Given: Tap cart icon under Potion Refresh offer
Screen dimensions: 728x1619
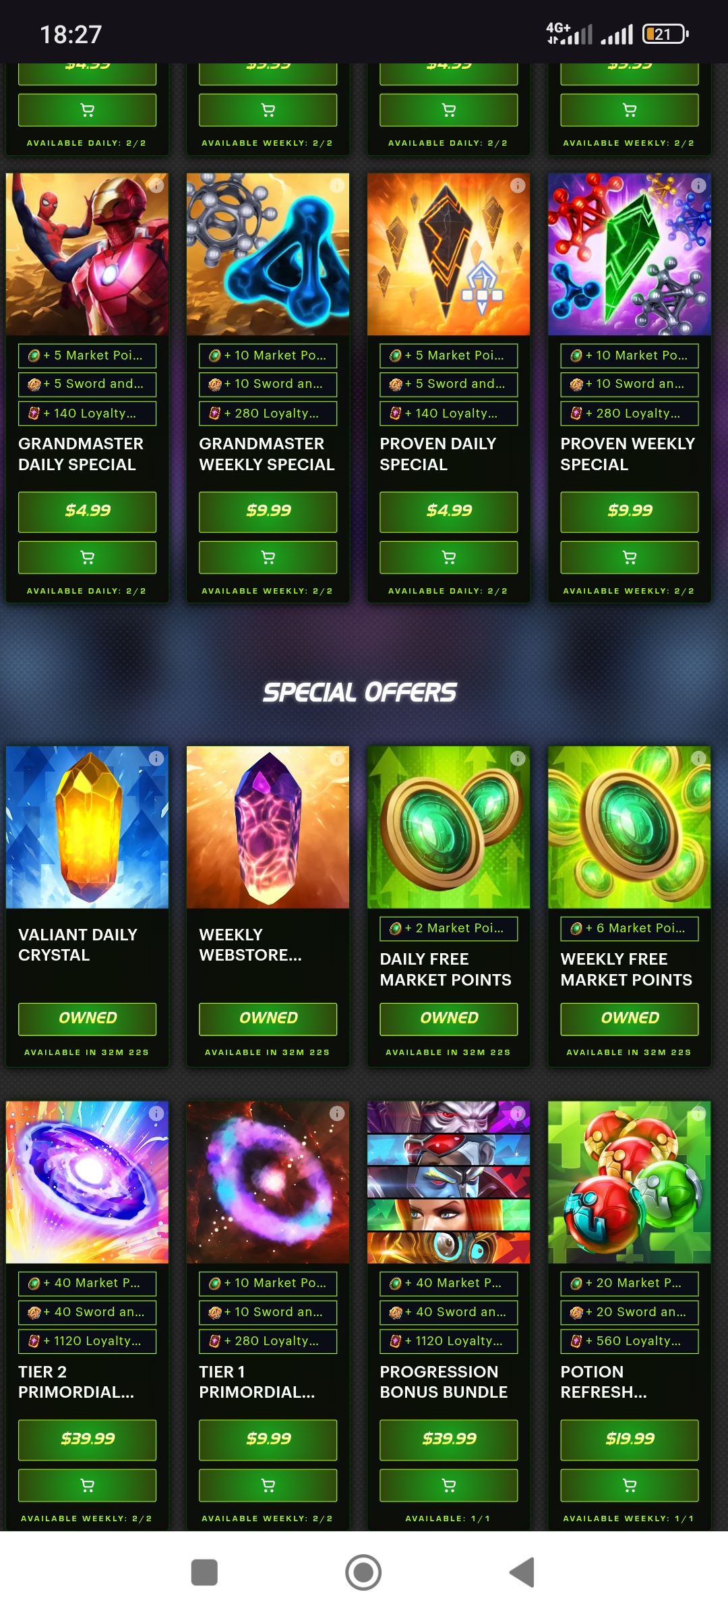Looking at the screenshot, I should [629, 1485].
